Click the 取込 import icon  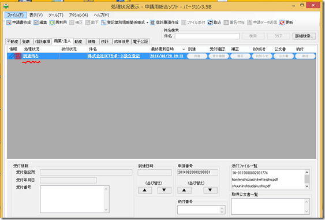tap(210, 23)
